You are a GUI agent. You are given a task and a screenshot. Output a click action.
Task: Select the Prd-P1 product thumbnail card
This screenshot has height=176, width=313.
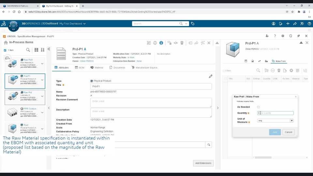(x=25, y=81)
